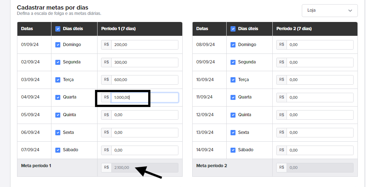Click the 1.000,00 field for Quarta

[x=145, y=97]
